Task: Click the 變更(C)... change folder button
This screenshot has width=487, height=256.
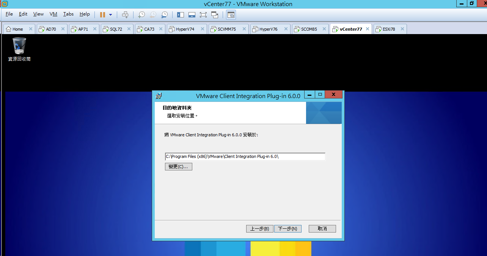Action: (x=179, y=167)
